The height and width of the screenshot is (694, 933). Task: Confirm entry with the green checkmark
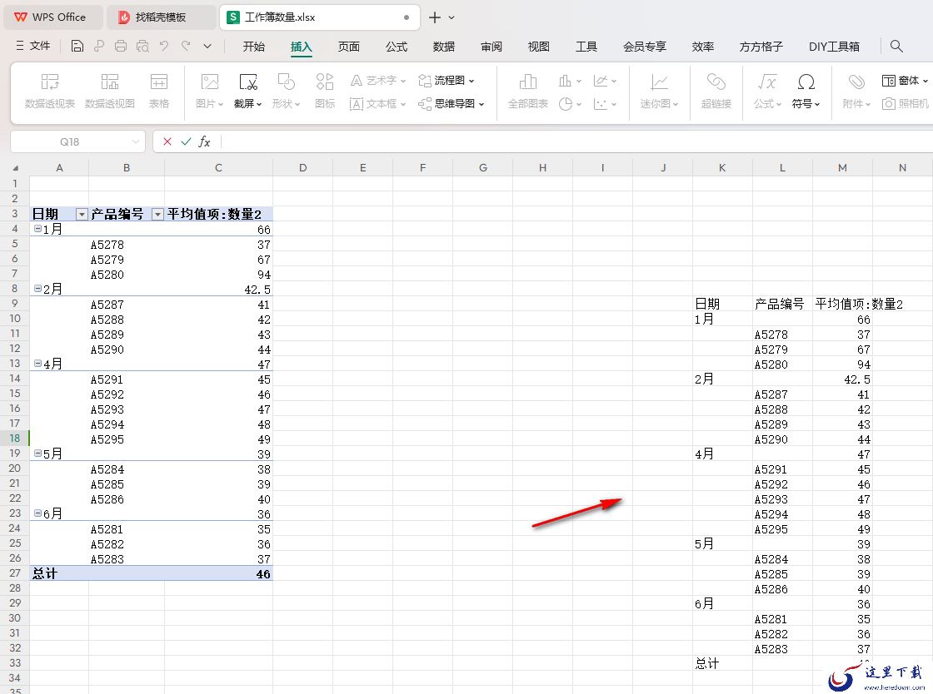point(187,141)
